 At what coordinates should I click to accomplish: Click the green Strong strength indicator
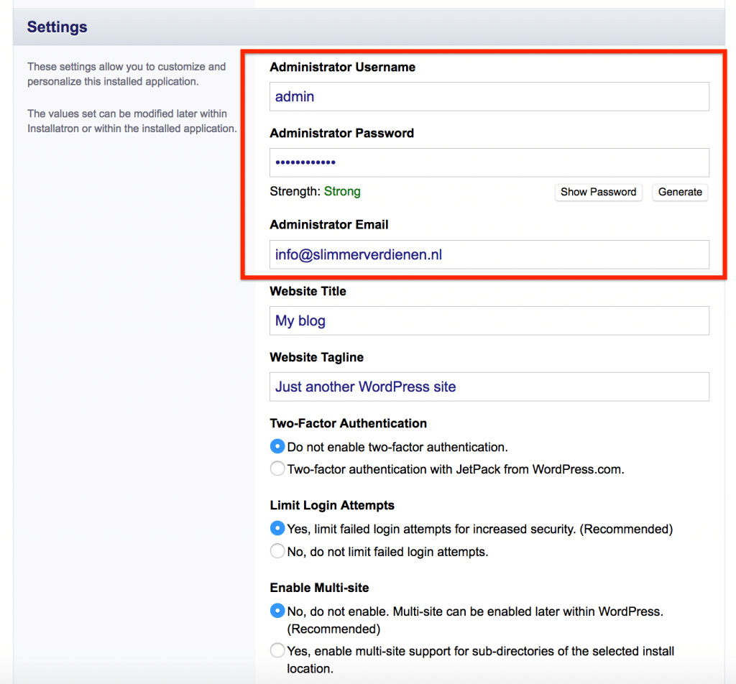tap(342, 191)
